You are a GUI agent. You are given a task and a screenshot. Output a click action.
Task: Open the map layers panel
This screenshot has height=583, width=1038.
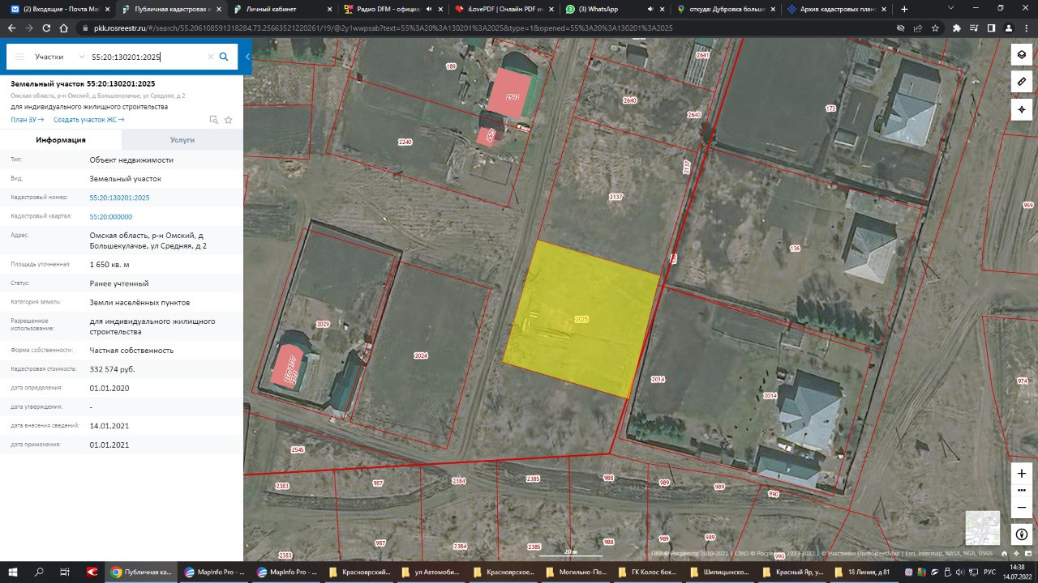click(x=1022, y=54)
